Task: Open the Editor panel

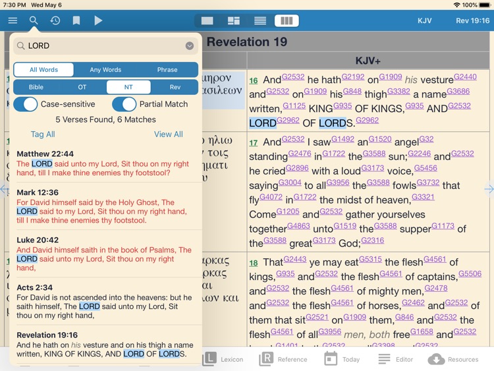Action: (396, 359)
